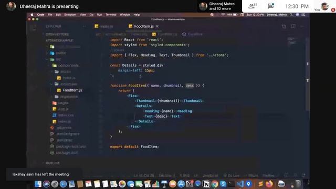
Task: Open package-lock.json in the file tree
Action: pyautogui.click(x=68, y=146)
